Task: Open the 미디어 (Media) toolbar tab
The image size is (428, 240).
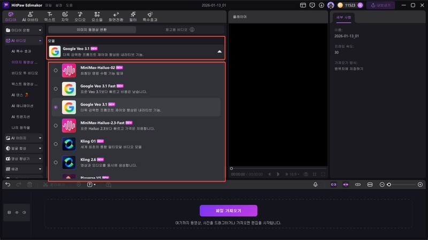Action: point(11,17)
